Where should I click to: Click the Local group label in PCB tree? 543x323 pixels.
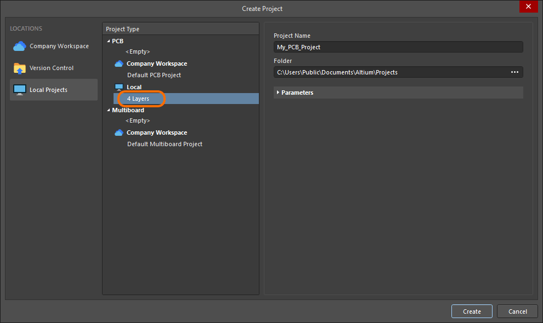(x=134, y=87)
